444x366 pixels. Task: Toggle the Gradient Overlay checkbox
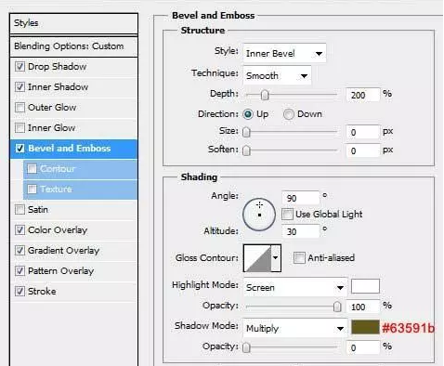coord(20,250)
